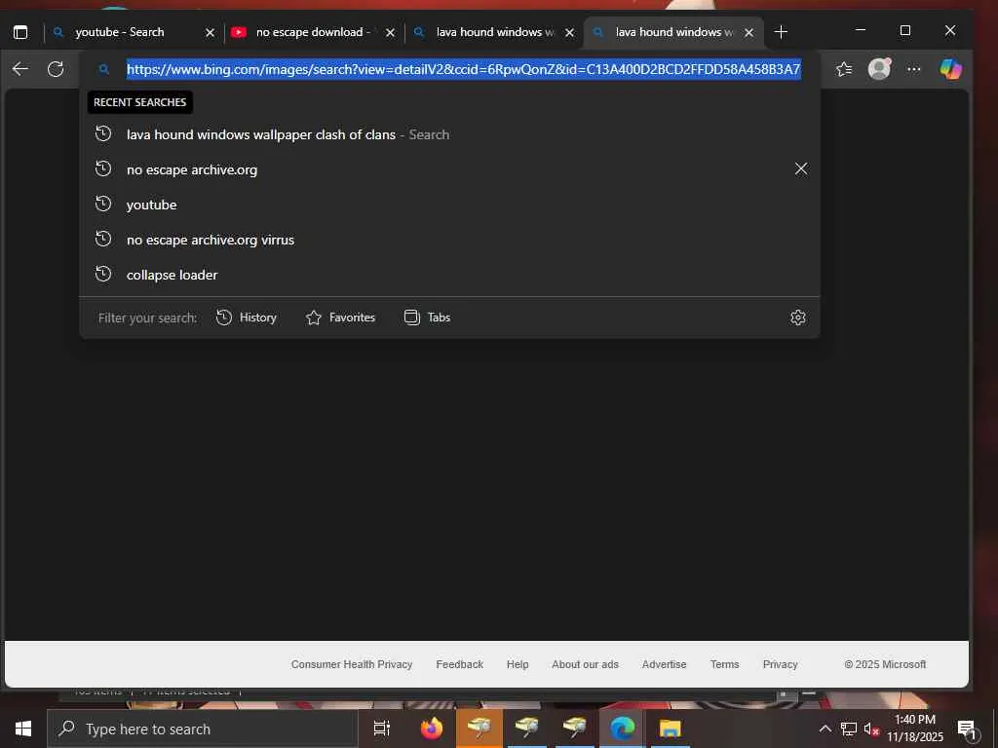Image resolution: width=998 pixels, height=748 pixels.
Task: Open search suggestion settings gear
Action: [x=797, y=318]
